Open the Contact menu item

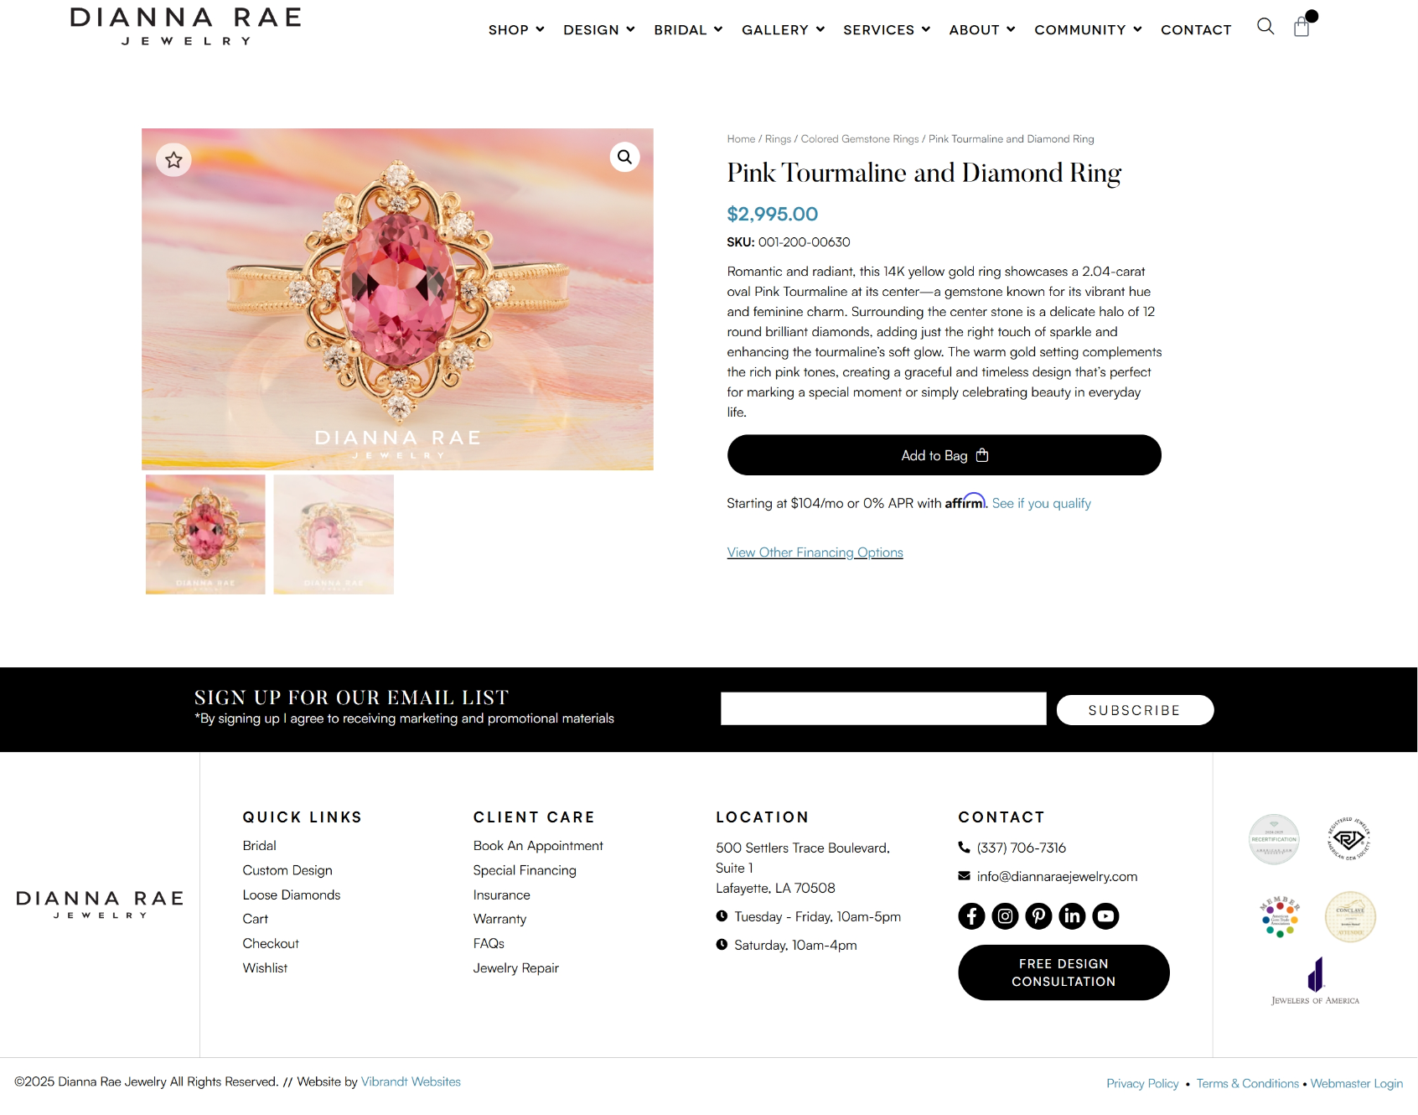point(1196,29)
